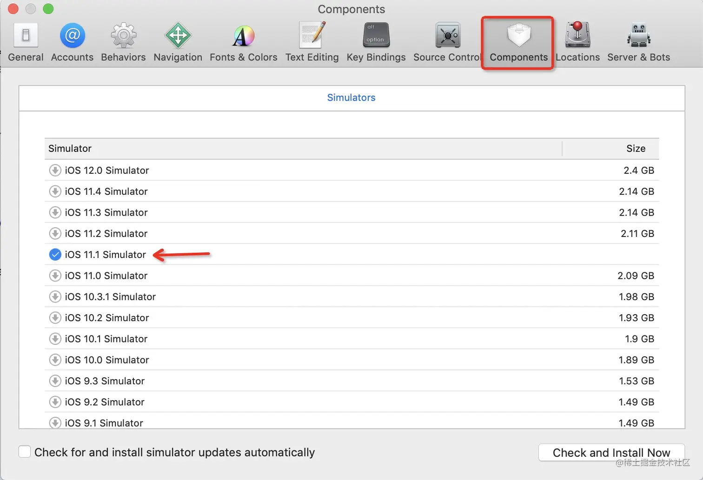703x480 pixels.
Task: Download the iOS 11.3 Simulator
Action: click(55, 212)
